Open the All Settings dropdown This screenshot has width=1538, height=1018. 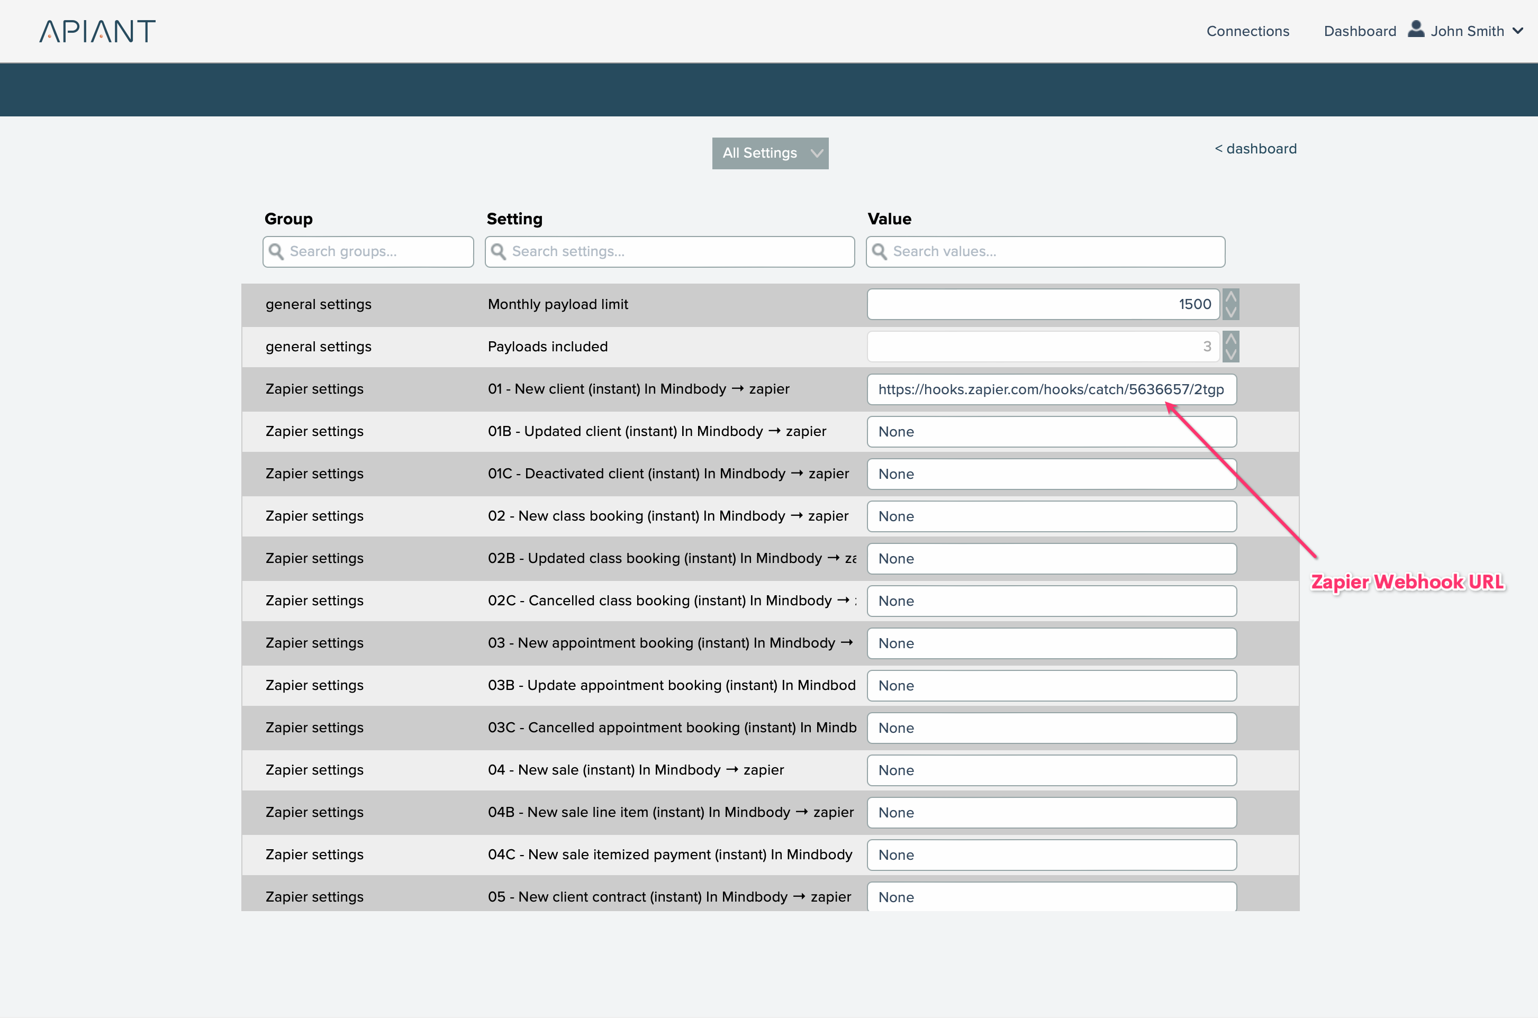click(x=770, y=153)
